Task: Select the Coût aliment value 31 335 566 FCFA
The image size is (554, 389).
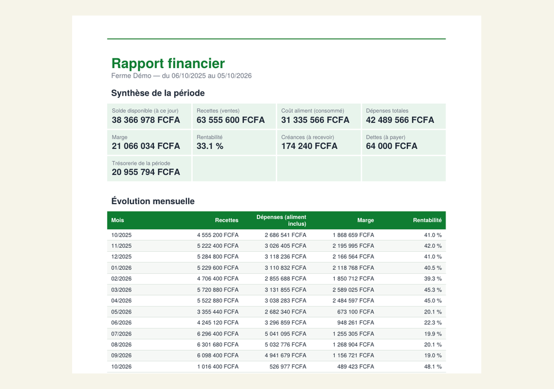Action: (315, 120)
